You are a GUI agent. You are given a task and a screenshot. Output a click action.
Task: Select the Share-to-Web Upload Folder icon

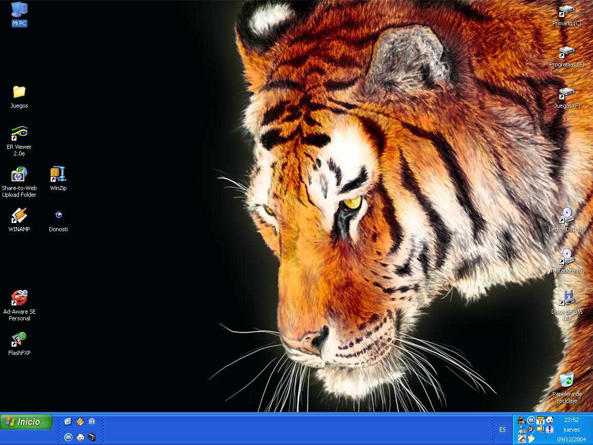(x=19, y=175)
